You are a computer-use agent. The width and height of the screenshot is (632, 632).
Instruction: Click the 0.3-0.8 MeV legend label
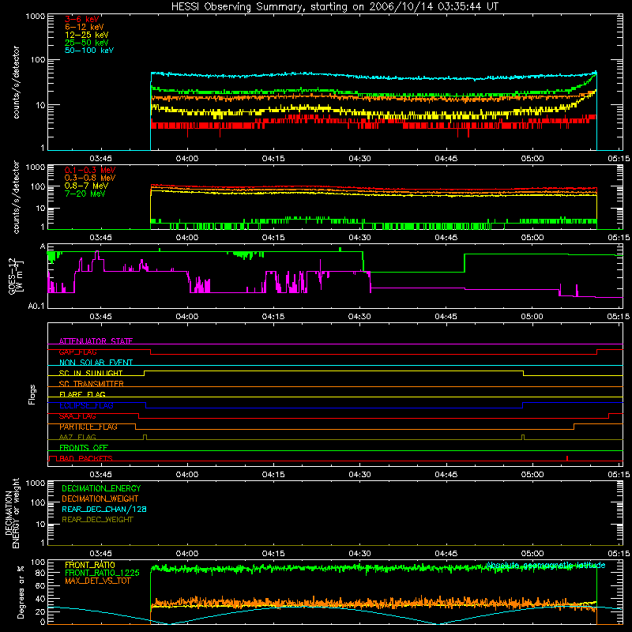tap(90, 178)
